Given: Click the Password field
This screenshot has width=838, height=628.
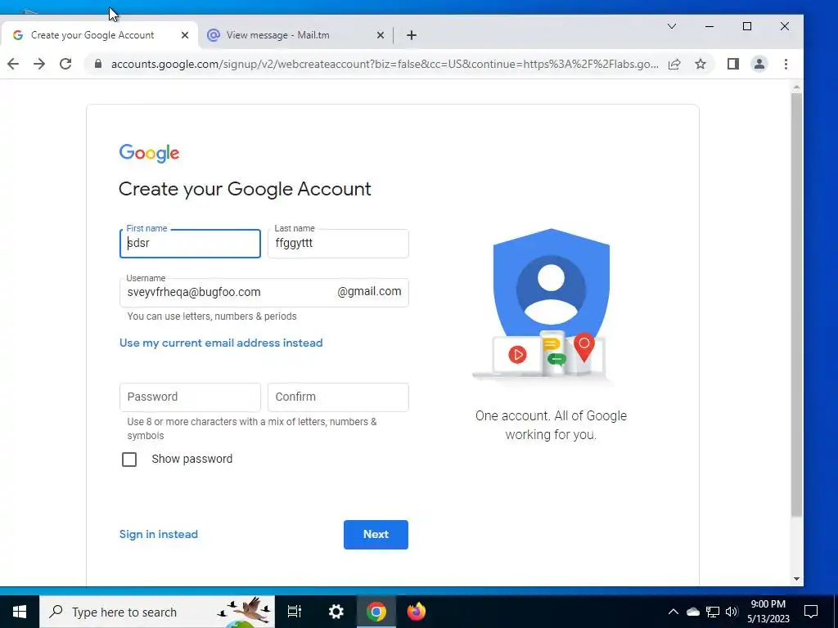Looking at the screenshot, I should [190, 397].
